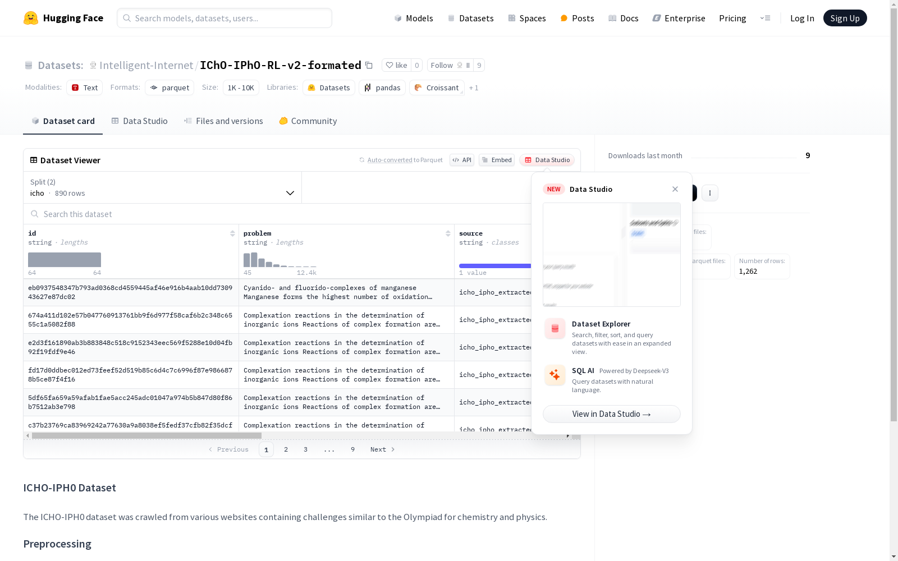Click the parquet format tag

[169, 88]
